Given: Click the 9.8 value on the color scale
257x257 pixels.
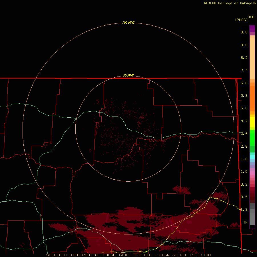Looking at the screenshot, I should coord(244,32).
